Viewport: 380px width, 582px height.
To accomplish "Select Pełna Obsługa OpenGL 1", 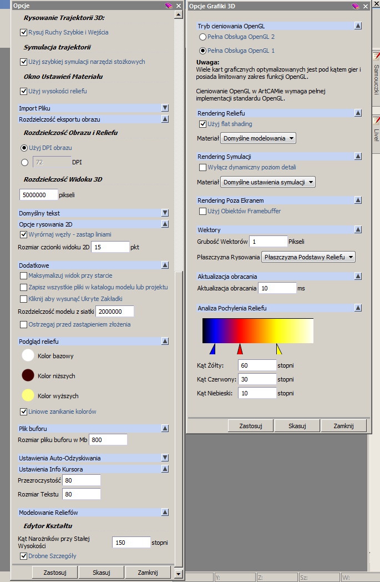I will pos(203,51).
